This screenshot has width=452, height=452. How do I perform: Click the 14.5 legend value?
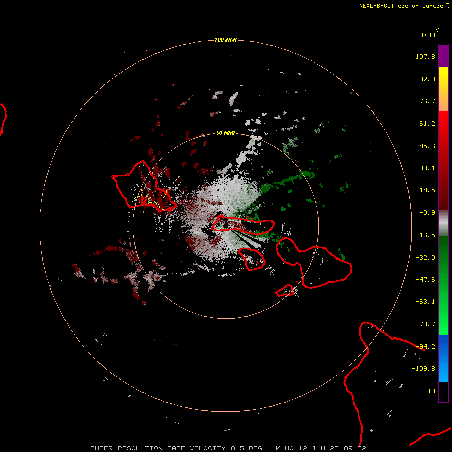427,190
